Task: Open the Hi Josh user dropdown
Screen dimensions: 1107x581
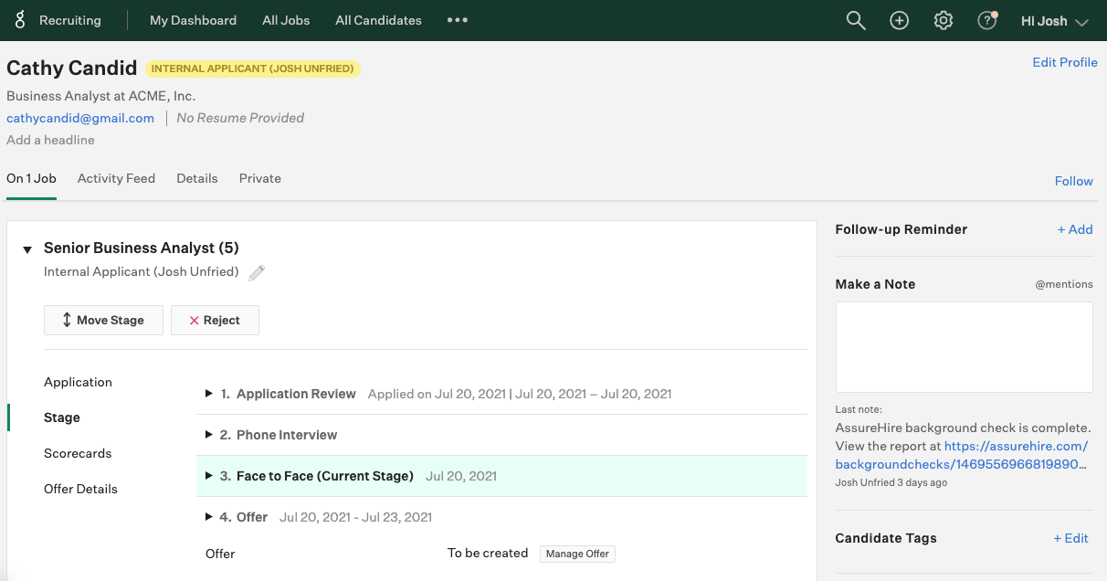Action: tap(1054, 21)
